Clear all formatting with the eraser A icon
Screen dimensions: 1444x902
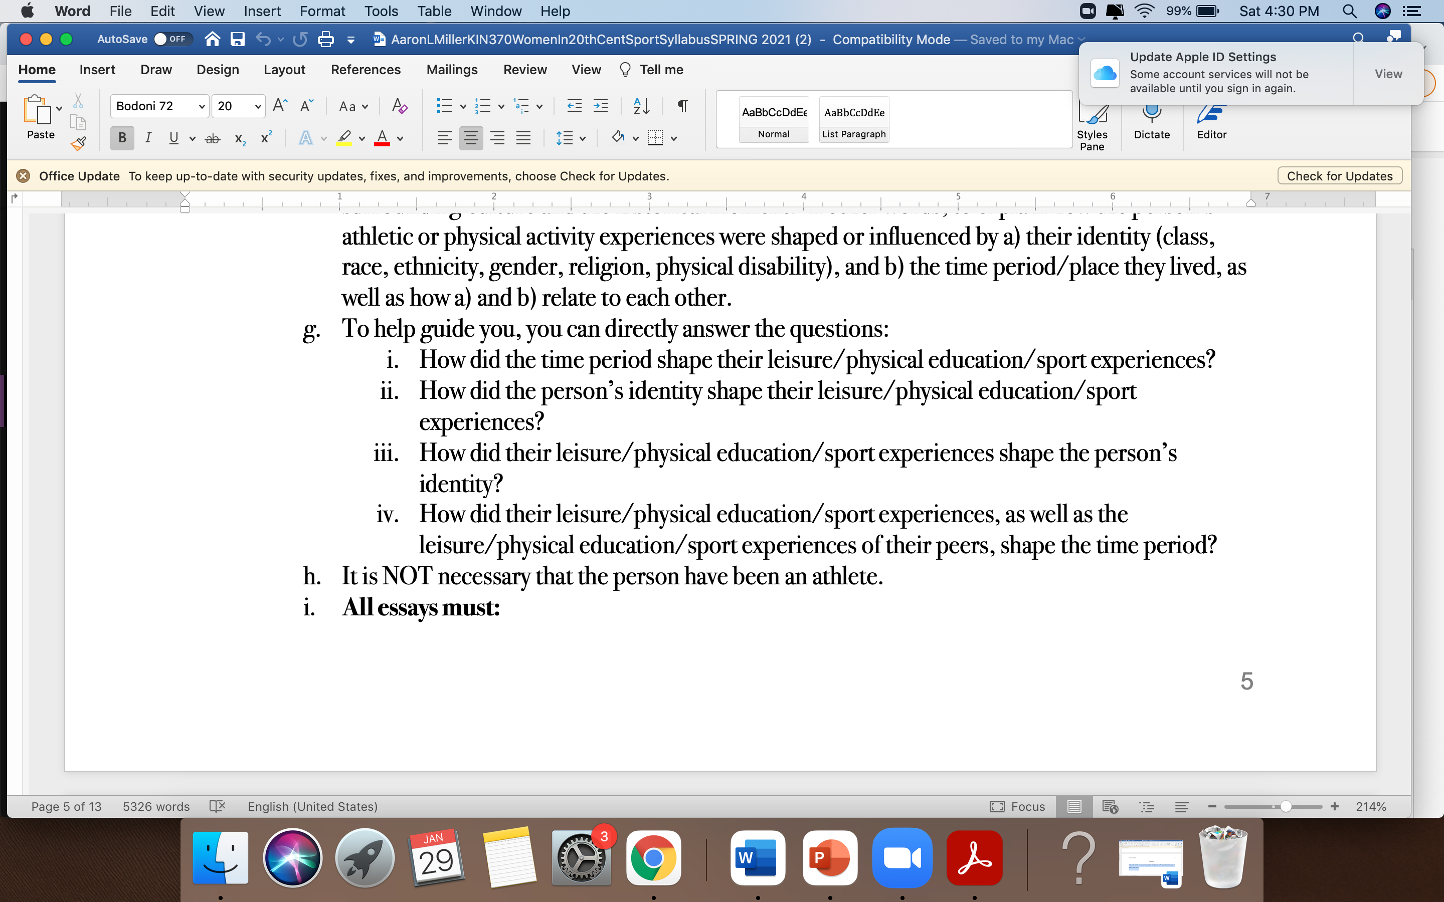(399, 106)
